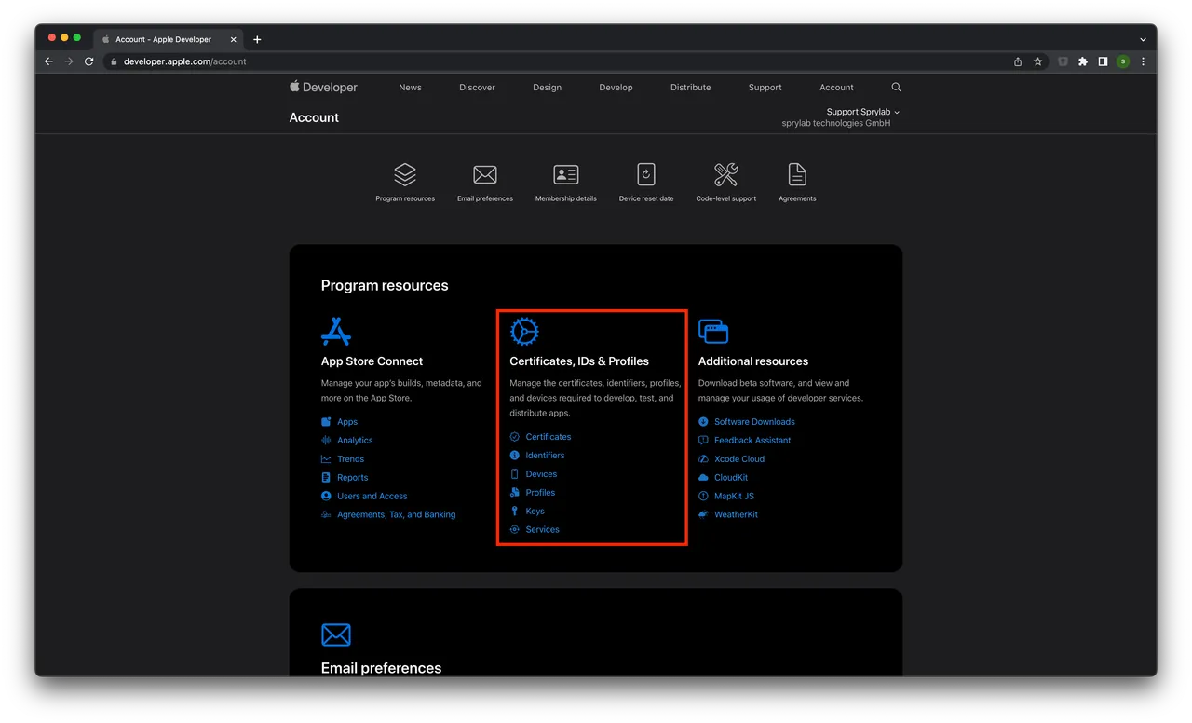Click the Certificates, IDs & Profiles gear icon

point(524,332)
